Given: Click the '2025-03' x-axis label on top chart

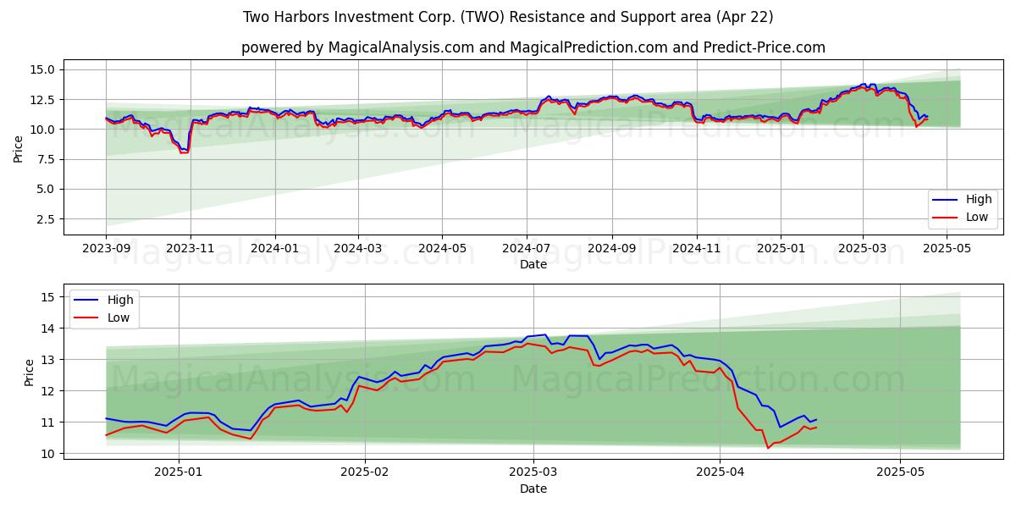Looking at the screenshot, I should pyautogui.click(x=864, y=249).
